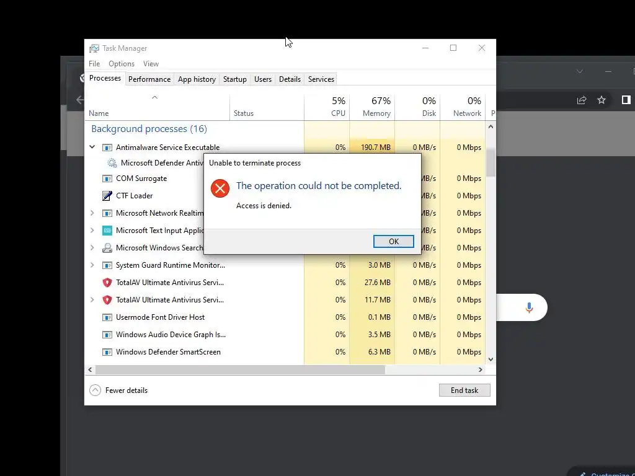Switch to the App history tab

point(197,79)
